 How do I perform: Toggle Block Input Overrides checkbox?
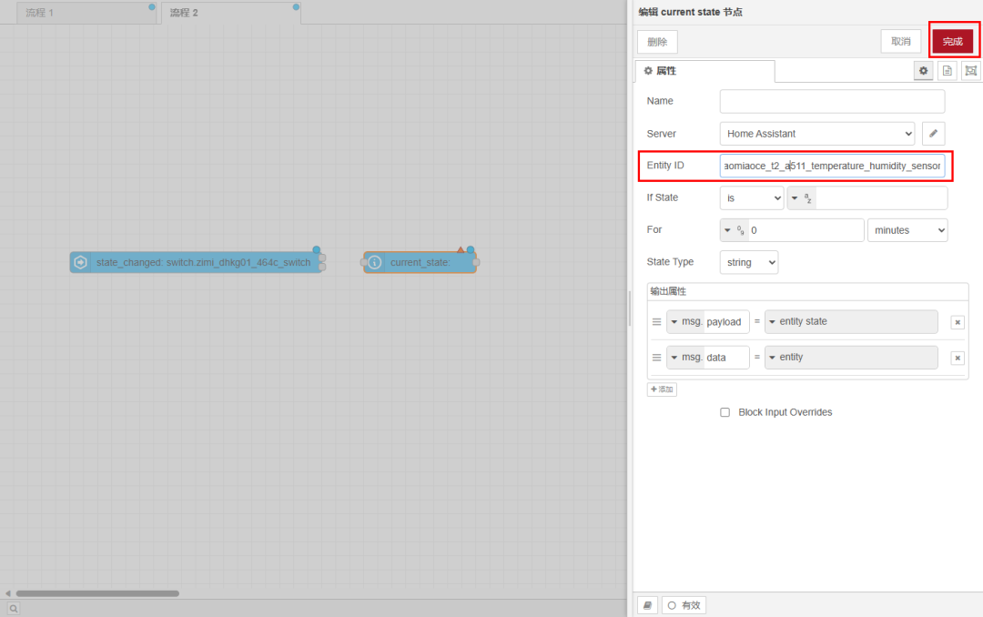click(725, 412)
